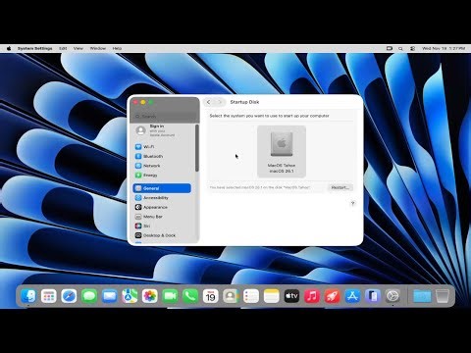Select General in the sidebar
Screen dimensions: 471x353
162,188
